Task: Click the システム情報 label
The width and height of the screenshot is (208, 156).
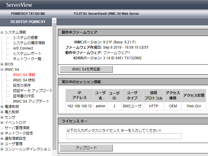Action: (15, 32)
